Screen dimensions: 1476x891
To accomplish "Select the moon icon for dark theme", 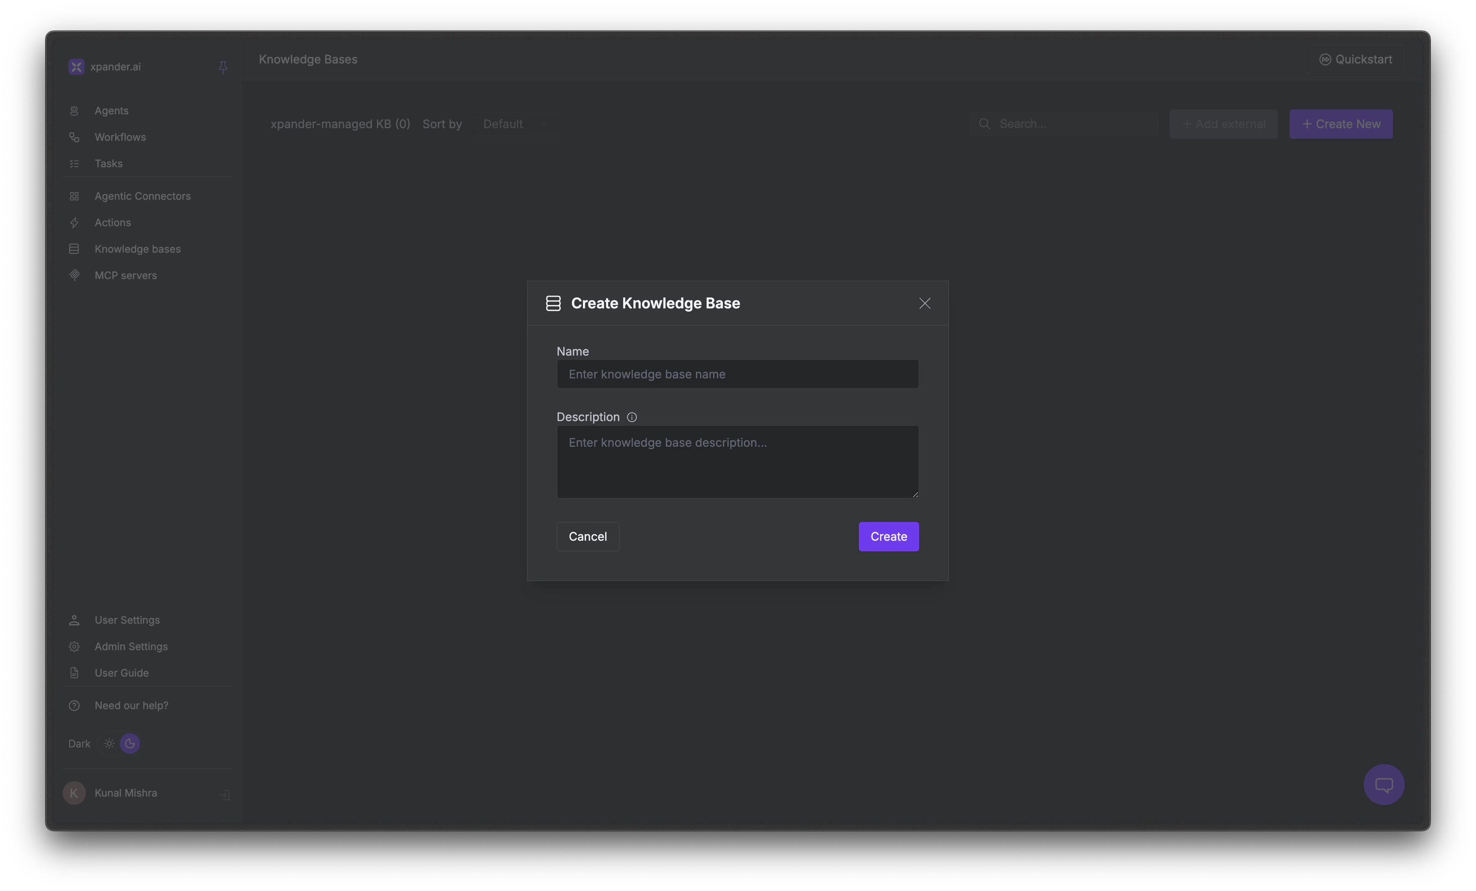I will [129, 743].
